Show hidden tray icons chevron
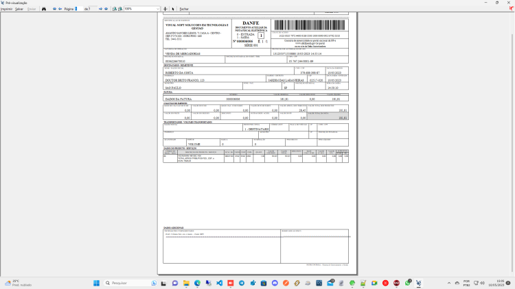Viewport: 515px width, 289px height. pyautogui.click(x=449, y=283)
